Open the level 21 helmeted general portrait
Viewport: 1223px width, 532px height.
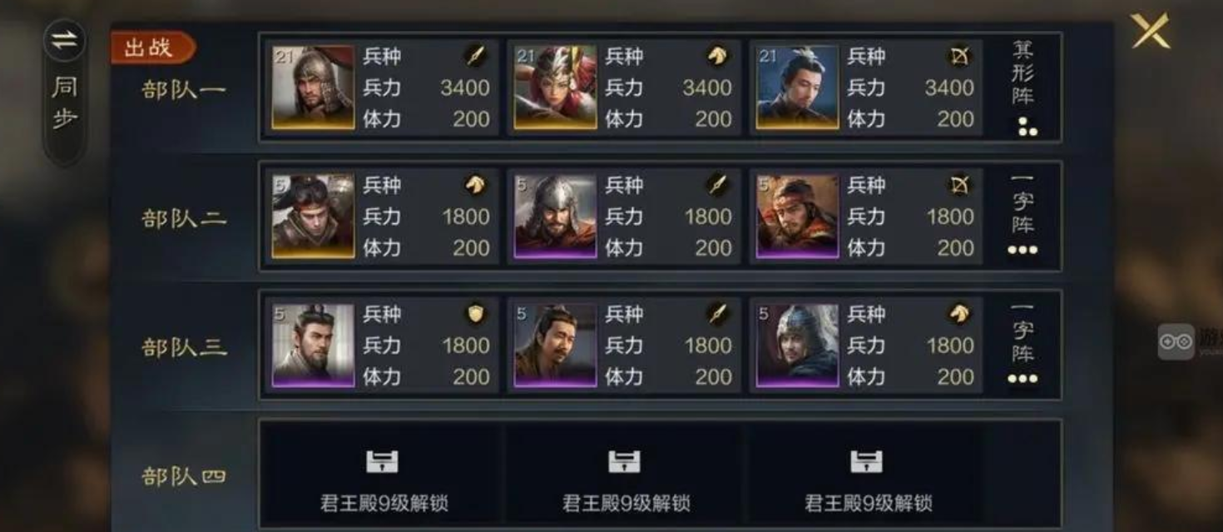pyautogui.click(x=313, y=87)
